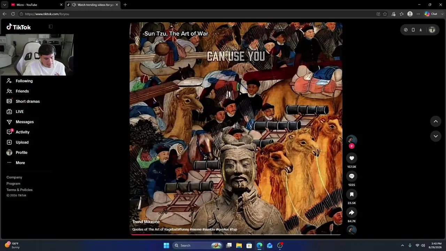Image resolution: width=446 pixels, height=251 pixels.
Task: Go to your Profile page
Action: (17, 152)
